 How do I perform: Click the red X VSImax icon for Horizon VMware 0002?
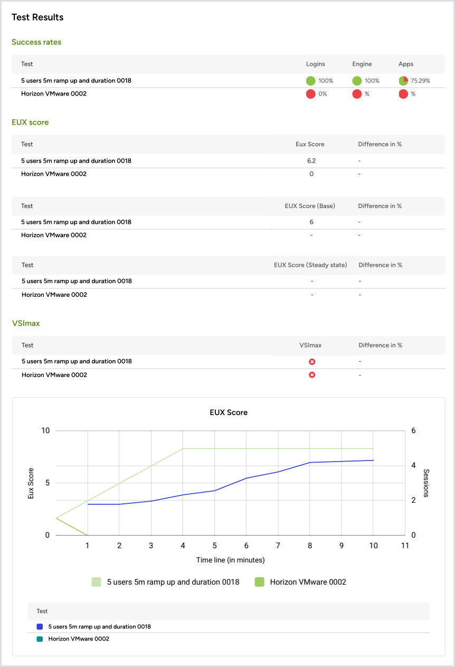point(311,375)
